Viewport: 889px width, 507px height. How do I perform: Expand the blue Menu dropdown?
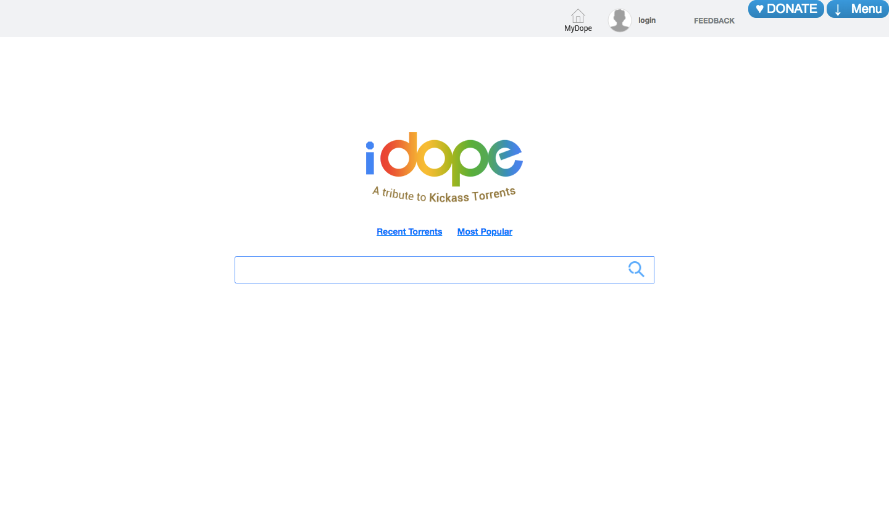tap(858, 9)
